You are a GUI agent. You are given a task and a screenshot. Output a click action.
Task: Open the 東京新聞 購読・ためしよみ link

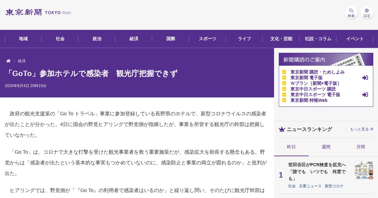point(318,72)
